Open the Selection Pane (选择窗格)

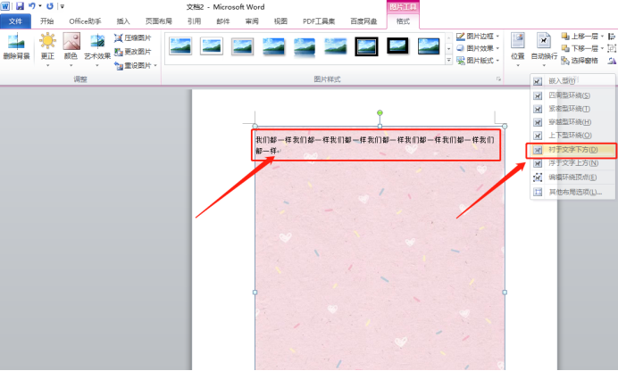[x=580, y=60]
